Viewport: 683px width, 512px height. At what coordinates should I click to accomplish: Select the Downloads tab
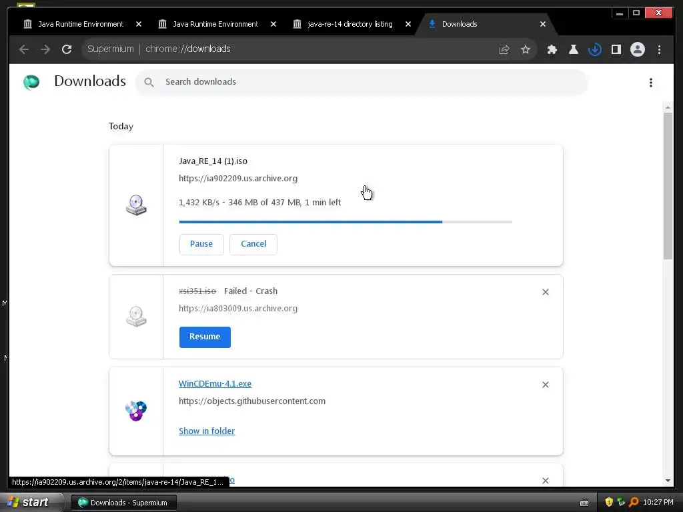tap(460, 24)
